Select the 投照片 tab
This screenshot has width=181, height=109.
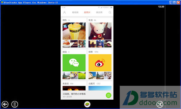87,12
